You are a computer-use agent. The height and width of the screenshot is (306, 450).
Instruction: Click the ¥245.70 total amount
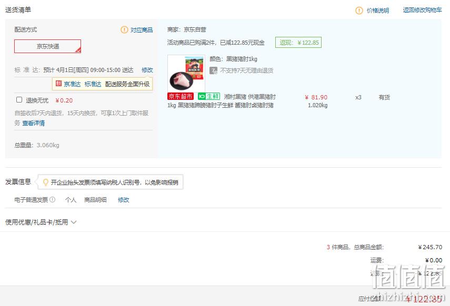(430, 247)
